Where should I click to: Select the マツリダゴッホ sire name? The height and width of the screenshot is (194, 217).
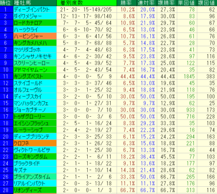[27, 50]
